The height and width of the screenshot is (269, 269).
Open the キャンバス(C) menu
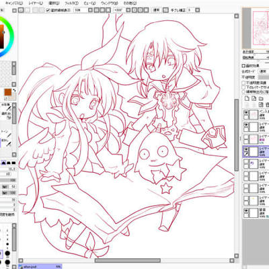click(x=14, y=3)
